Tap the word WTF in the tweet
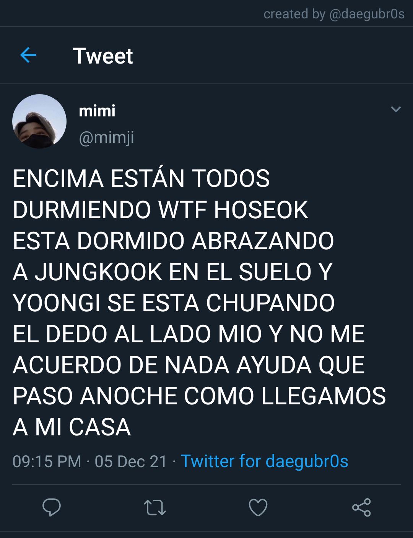The image size is (413, 538). (x=182, y=210)
